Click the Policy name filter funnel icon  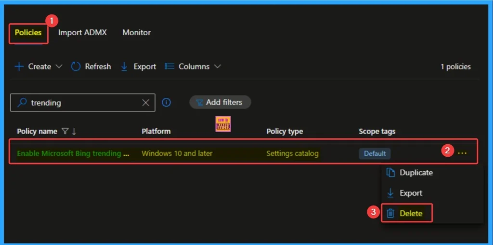65,131
